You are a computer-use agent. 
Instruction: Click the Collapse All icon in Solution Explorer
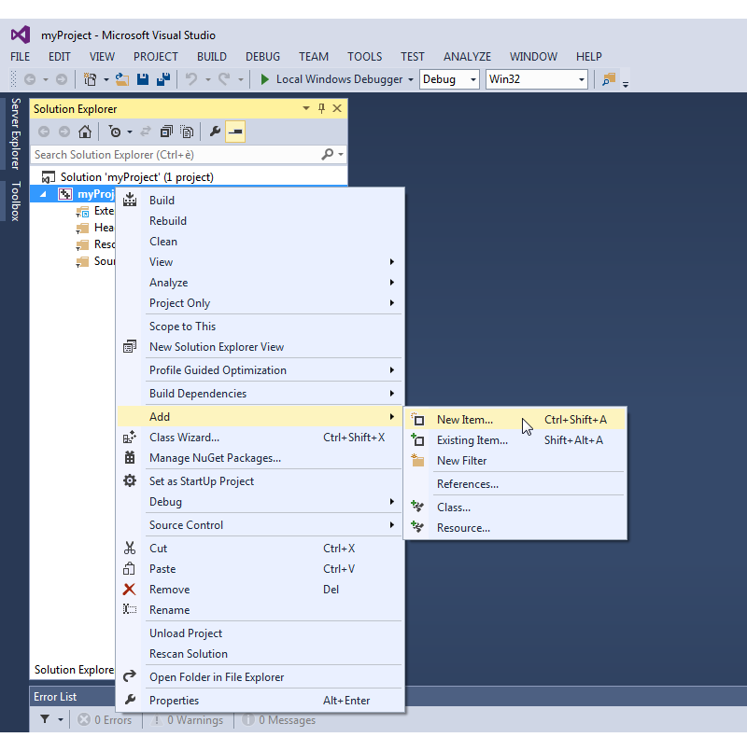pyautogui.click(x=166, y=132)
